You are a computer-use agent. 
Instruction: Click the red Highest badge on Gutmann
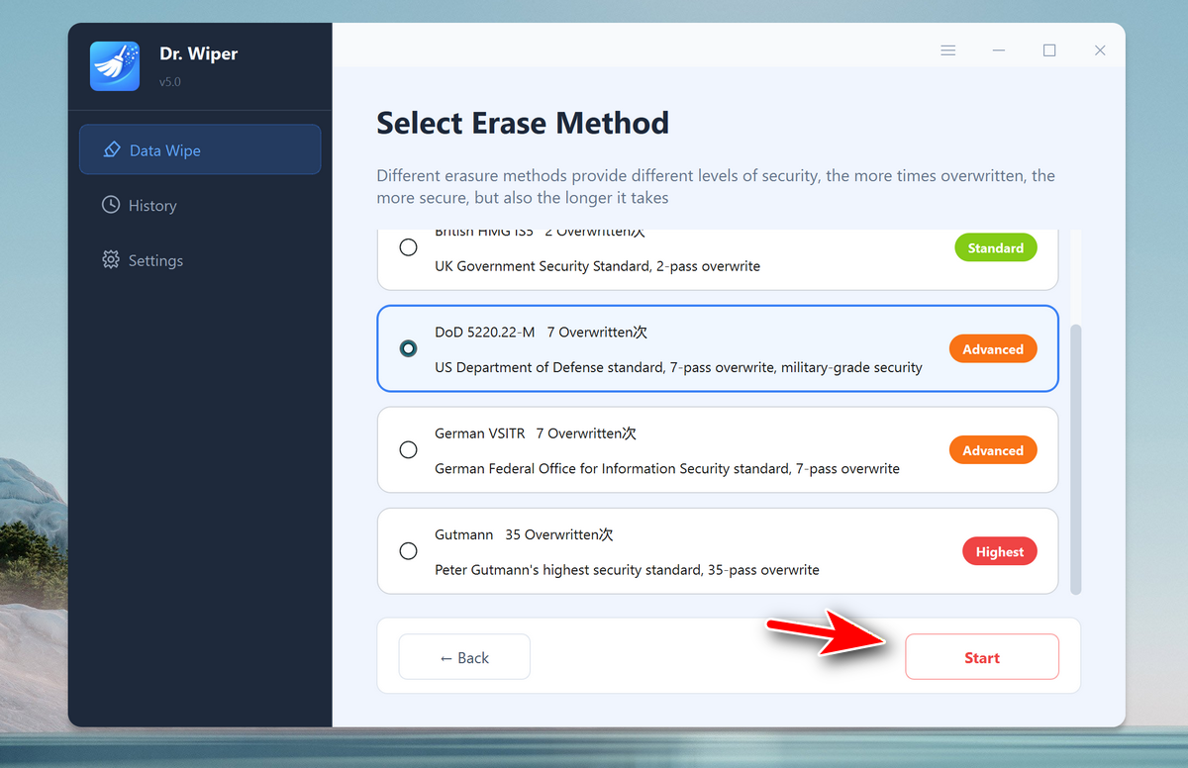[999, 551]
